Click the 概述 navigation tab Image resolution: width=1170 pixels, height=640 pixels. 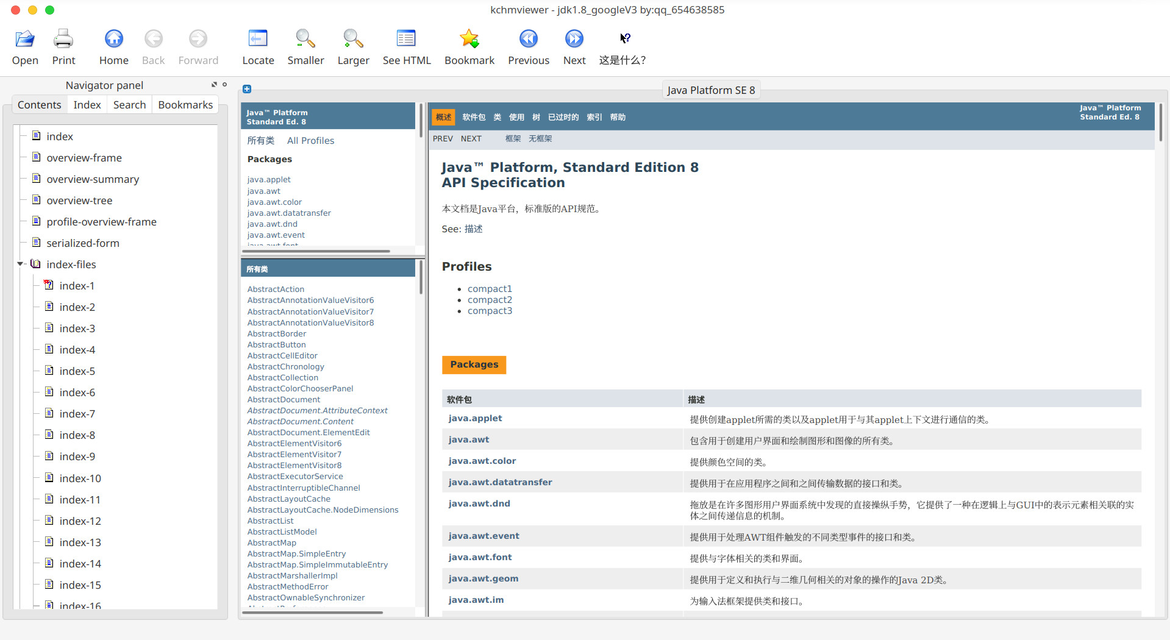click(x=444, y=117)
